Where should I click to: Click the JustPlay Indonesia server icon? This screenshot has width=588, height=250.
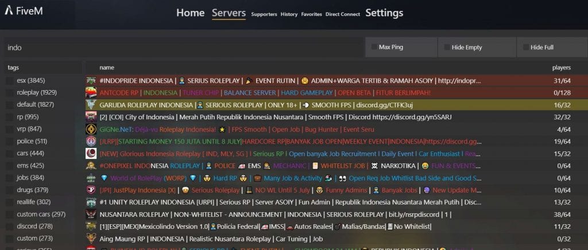(91, 190)
